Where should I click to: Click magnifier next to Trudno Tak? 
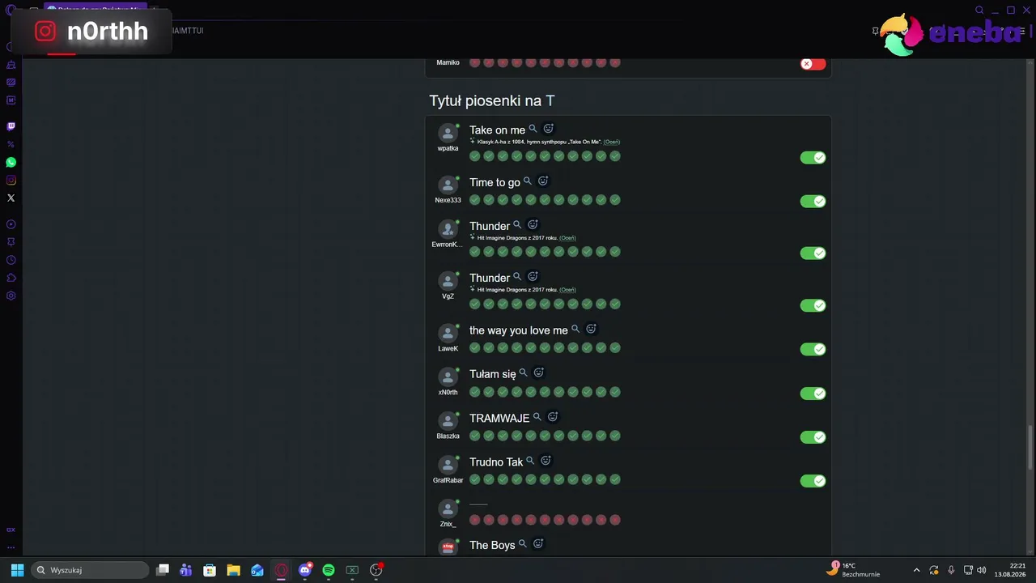530,461
